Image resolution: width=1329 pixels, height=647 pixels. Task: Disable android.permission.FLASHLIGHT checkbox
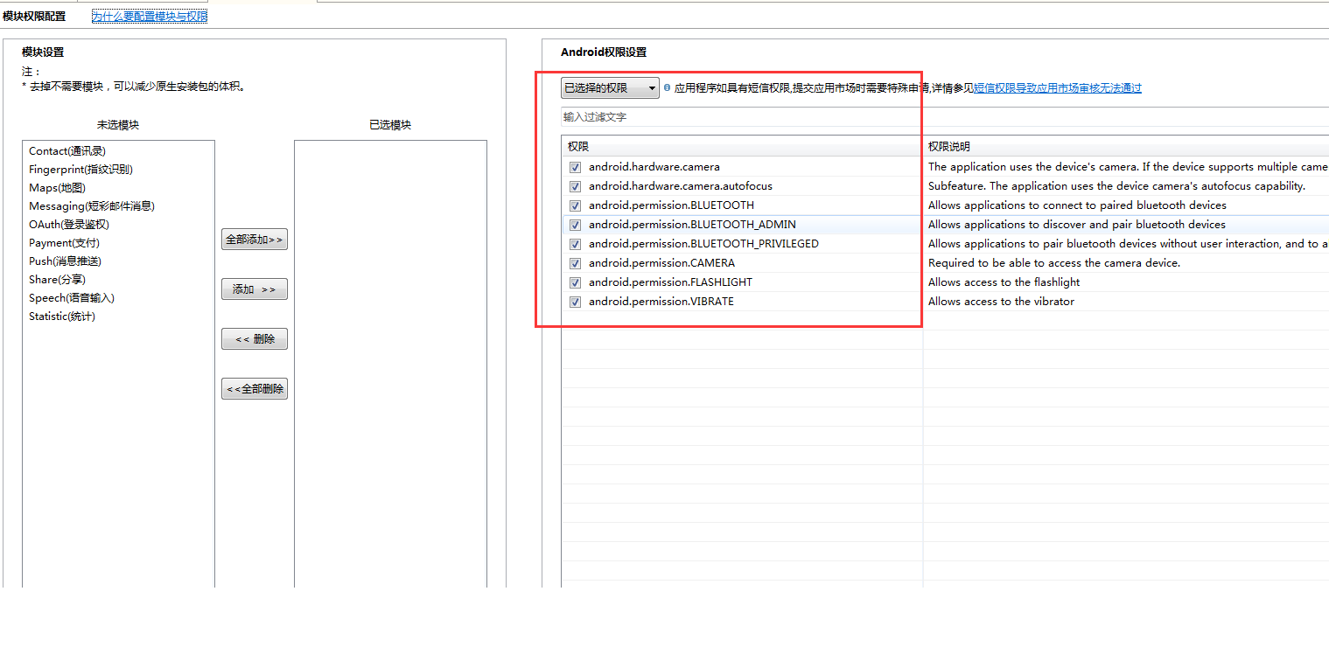tap(576, 282)
